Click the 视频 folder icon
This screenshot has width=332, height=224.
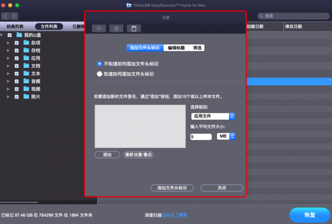pyautogui.click(x=26, y=89)
